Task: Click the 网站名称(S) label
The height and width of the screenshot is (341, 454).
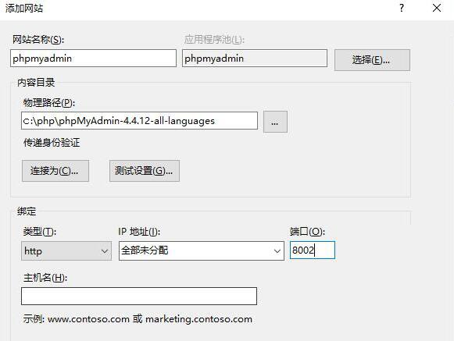Action: point(38,39)
